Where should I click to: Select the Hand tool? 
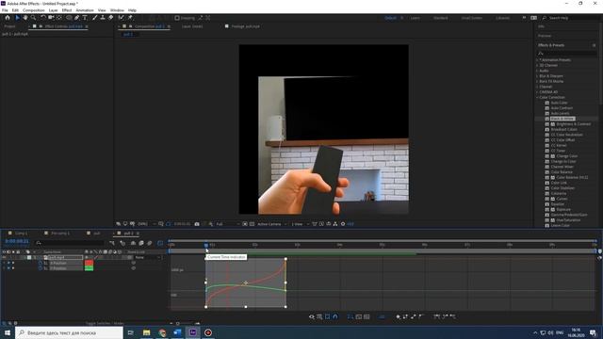tap(25, 18)
